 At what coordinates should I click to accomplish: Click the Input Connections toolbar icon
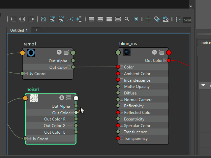click(x=14, y=19)
